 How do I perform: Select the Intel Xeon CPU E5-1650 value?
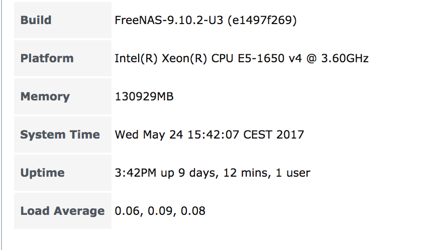(x=241, y=58)
